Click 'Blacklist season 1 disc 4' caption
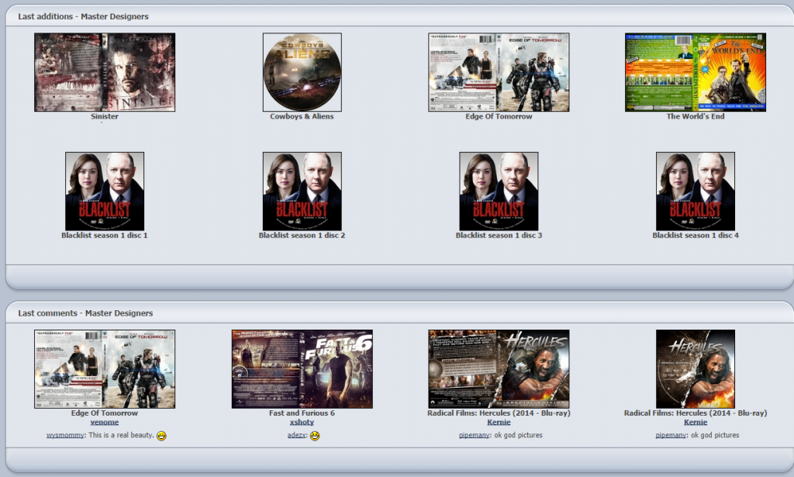794x477 pixels. 696,236
